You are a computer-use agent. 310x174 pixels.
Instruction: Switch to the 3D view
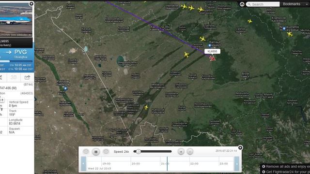coord(14,77)
